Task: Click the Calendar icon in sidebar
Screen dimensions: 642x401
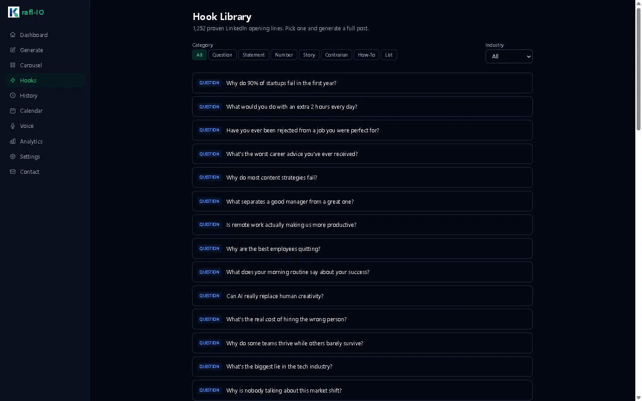Action: click(13, 110)
